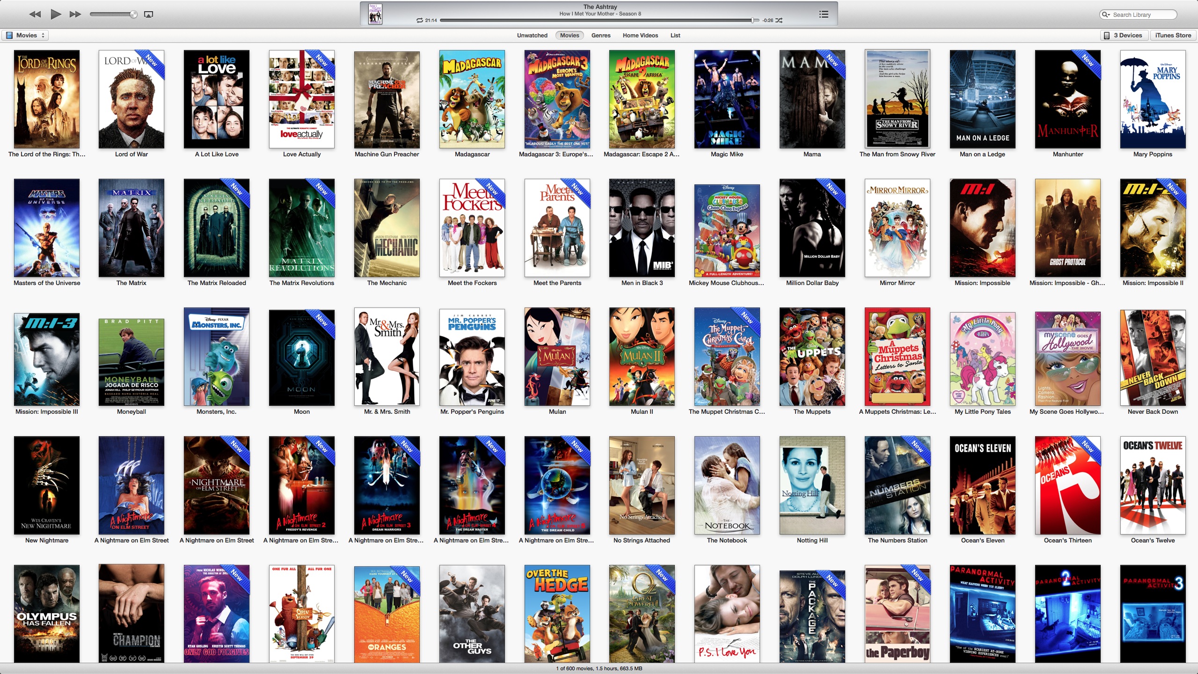Select The Muppets poster
This screenshot has width=1198, height=674.
tap(812, 357)
